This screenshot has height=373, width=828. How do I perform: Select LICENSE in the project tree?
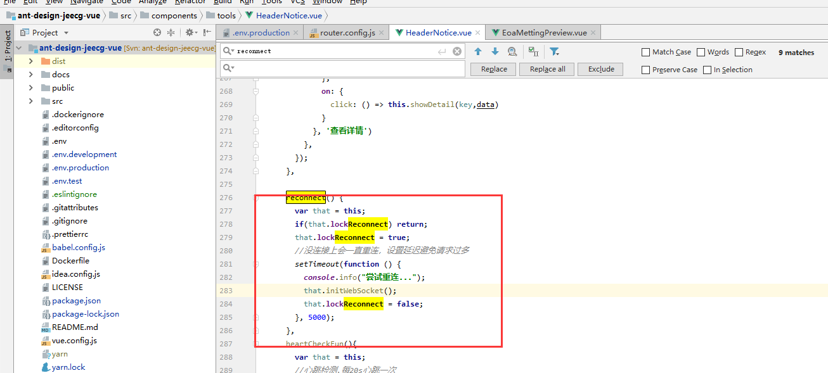pos(67,288)
